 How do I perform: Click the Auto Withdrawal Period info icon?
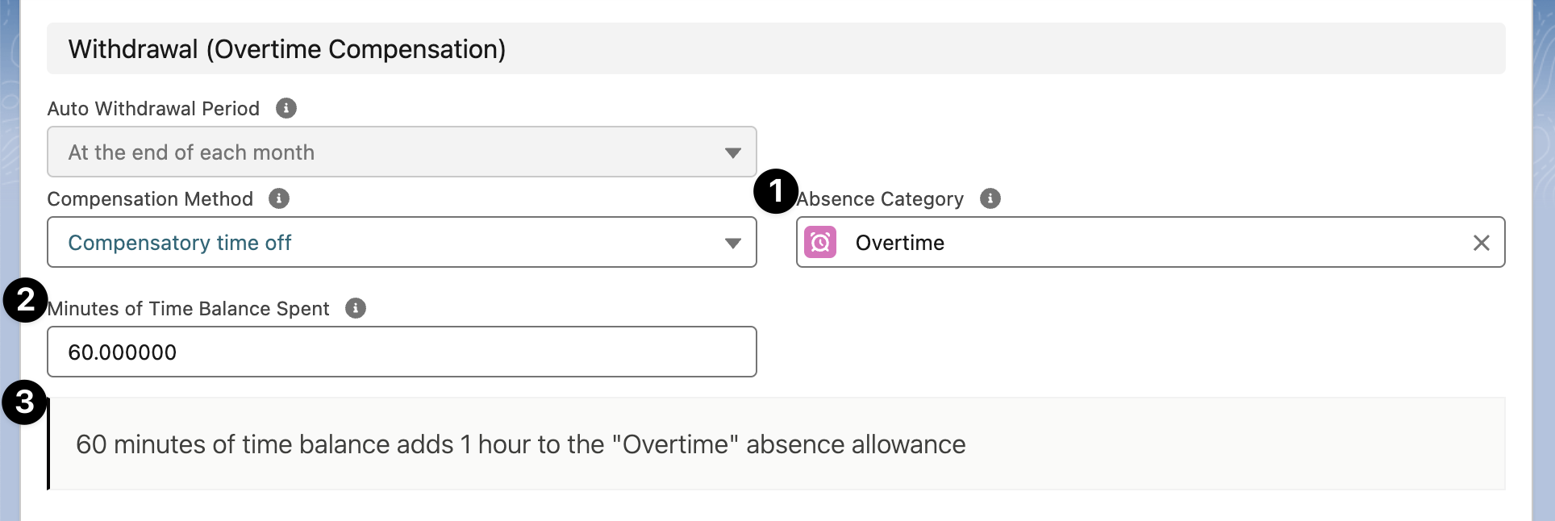286,108
